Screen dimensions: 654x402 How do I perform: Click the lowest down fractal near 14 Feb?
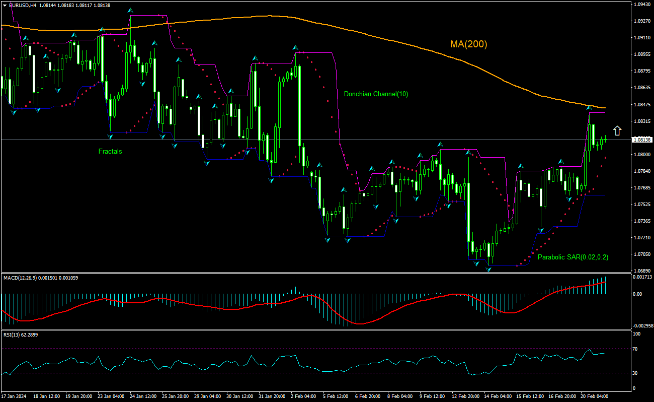point(488,270)
